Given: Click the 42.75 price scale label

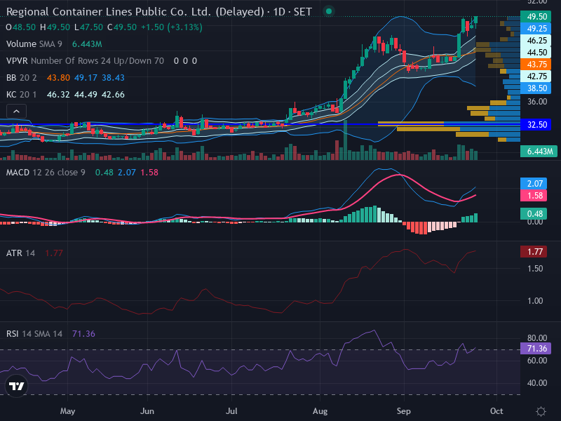Looking at the screenshot, I should coord(536,76).
